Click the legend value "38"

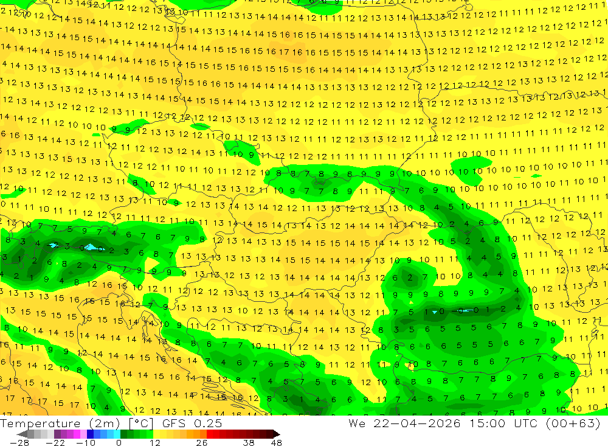(249, 442)
